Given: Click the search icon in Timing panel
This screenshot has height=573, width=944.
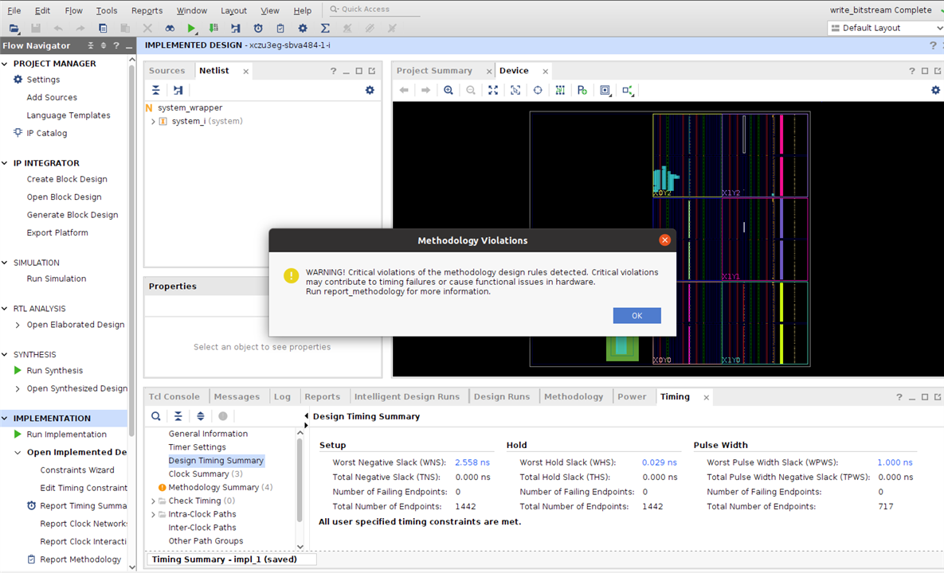Looking at the screenshot, I should (156, 416).
